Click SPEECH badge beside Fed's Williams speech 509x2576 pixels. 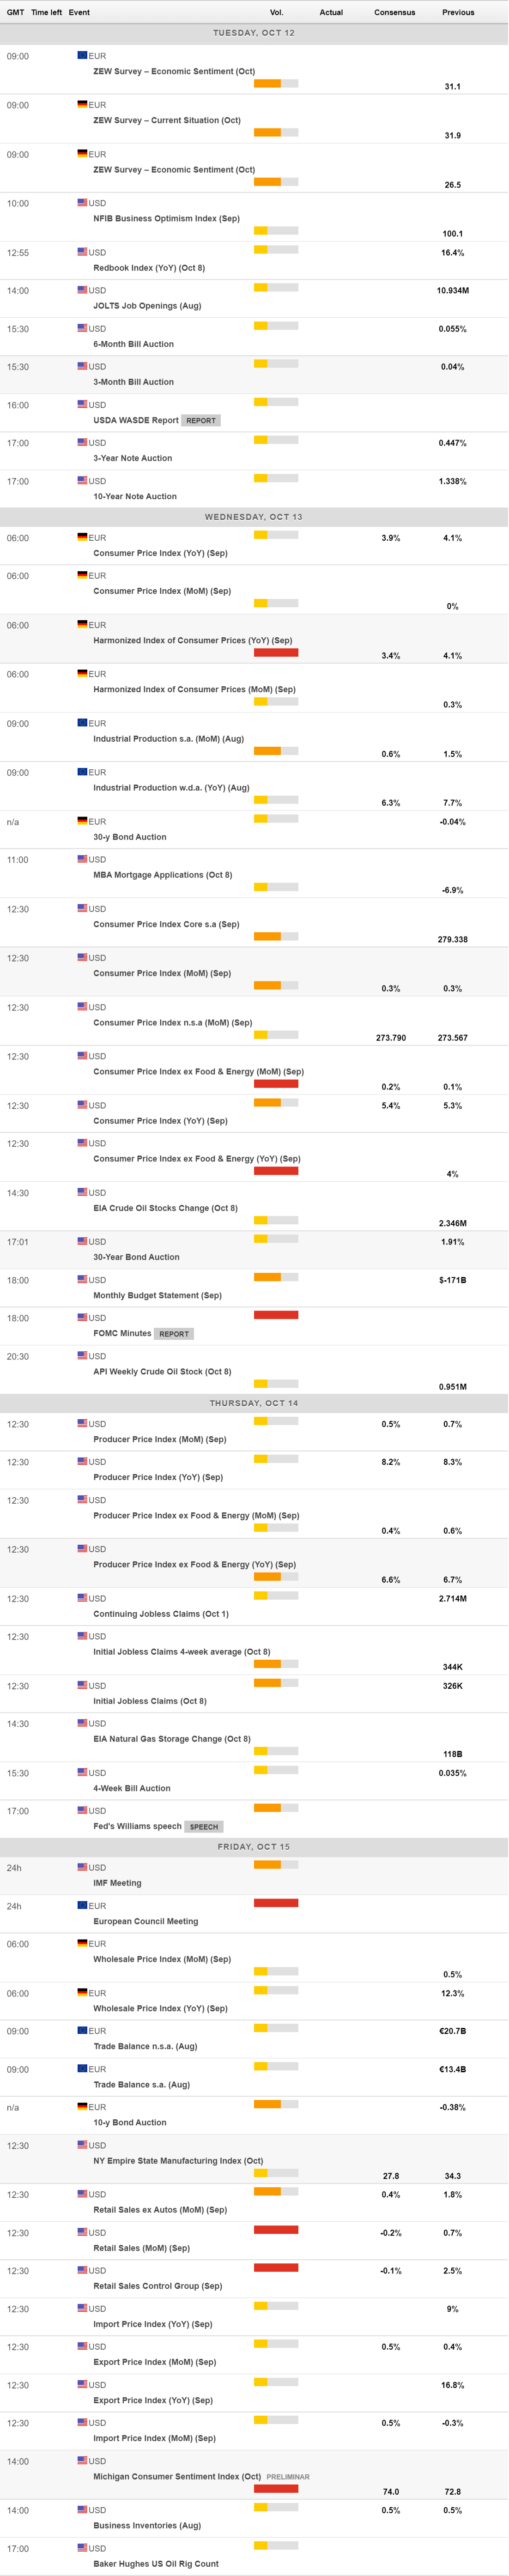point(203,1826)
